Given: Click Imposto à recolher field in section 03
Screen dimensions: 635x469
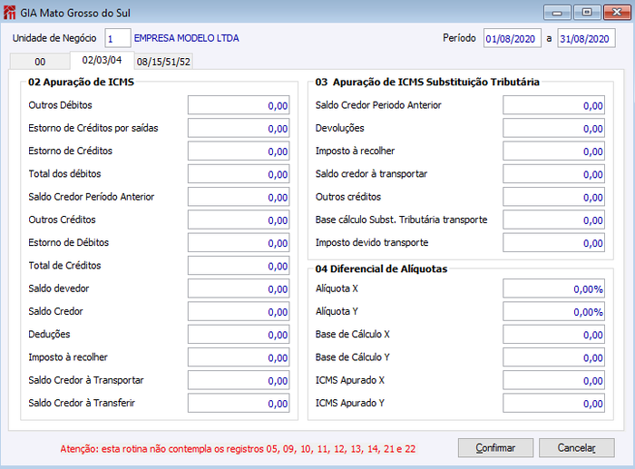Looking at the screenshot, I should coord(553,151).
